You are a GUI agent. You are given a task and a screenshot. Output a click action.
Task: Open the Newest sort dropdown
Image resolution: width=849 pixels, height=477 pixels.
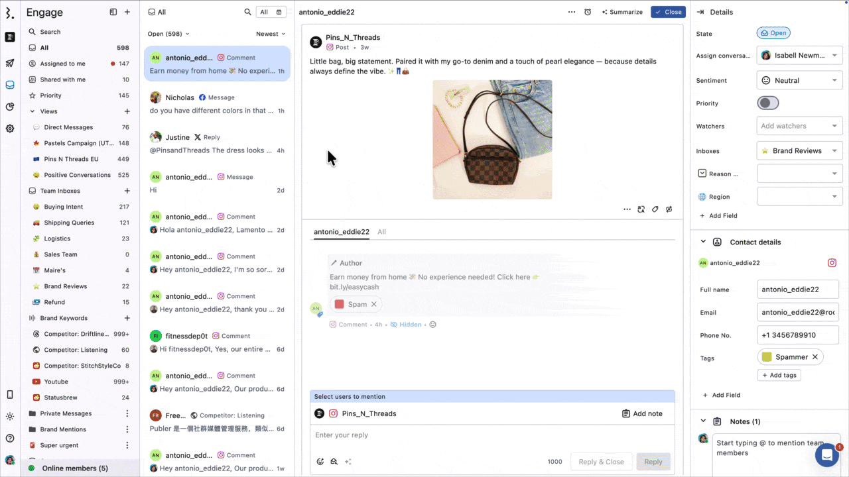click(x=271, y=34)
